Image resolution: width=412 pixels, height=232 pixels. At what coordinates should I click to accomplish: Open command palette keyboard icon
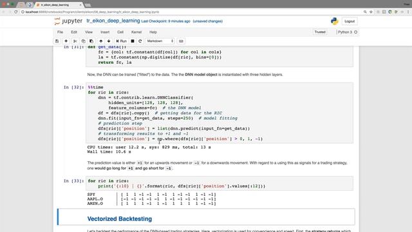181,41
